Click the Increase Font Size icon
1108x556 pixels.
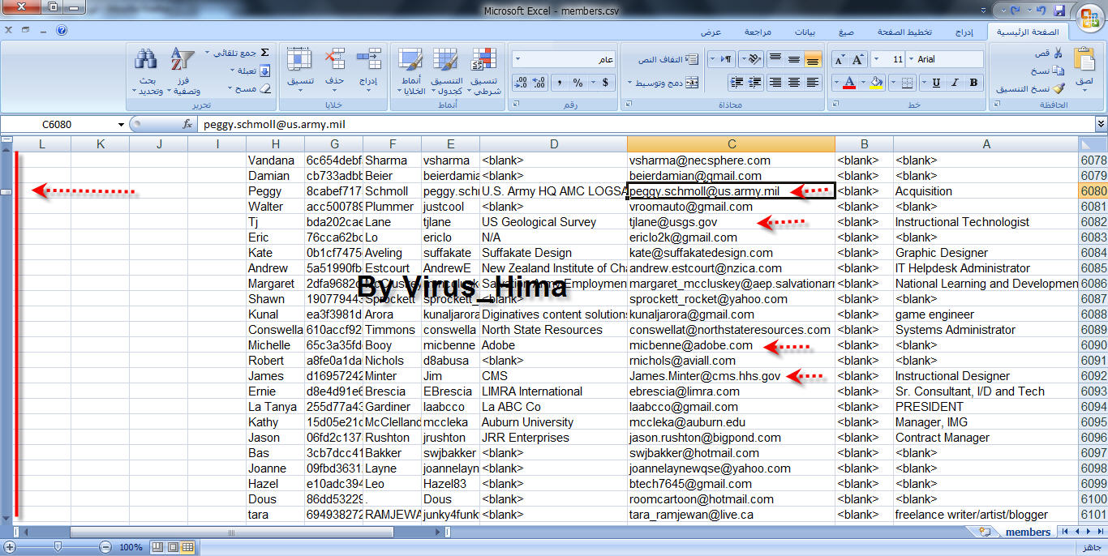click(x=857, y=59)
